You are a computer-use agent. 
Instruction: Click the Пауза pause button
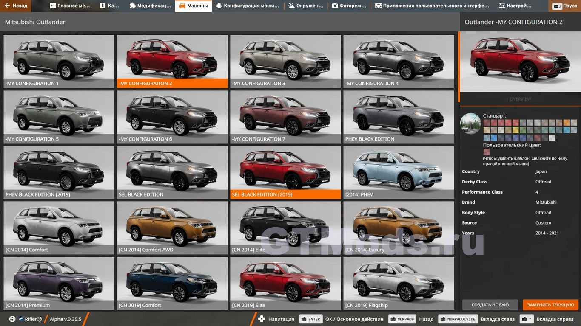pos(565,6)
